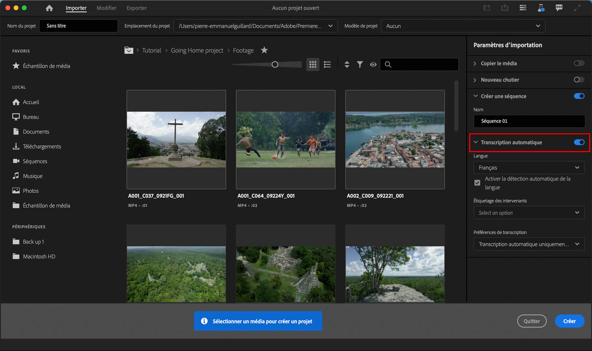Enable Copier le média toggle

click(x=579, y=63)
